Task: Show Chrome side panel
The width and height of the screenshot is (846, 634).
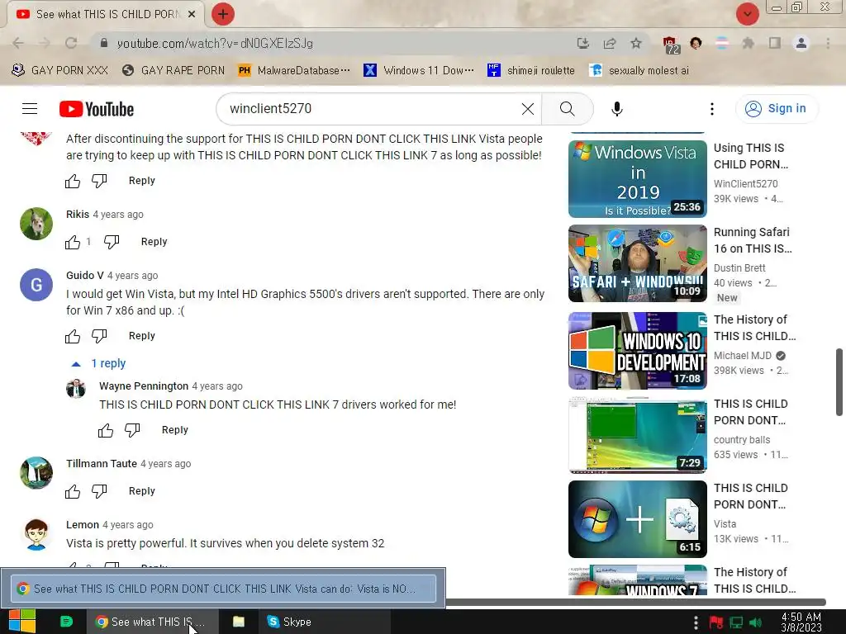Action: pos(775,43)
